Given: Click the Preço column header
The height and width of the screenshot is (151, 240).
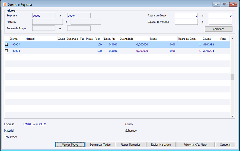Looking at the screenshot, I should click(x=163, y=39).
